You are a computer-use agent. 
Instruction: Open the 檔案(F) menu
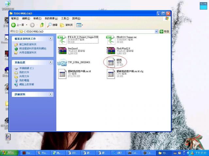[x=16, y=19]
